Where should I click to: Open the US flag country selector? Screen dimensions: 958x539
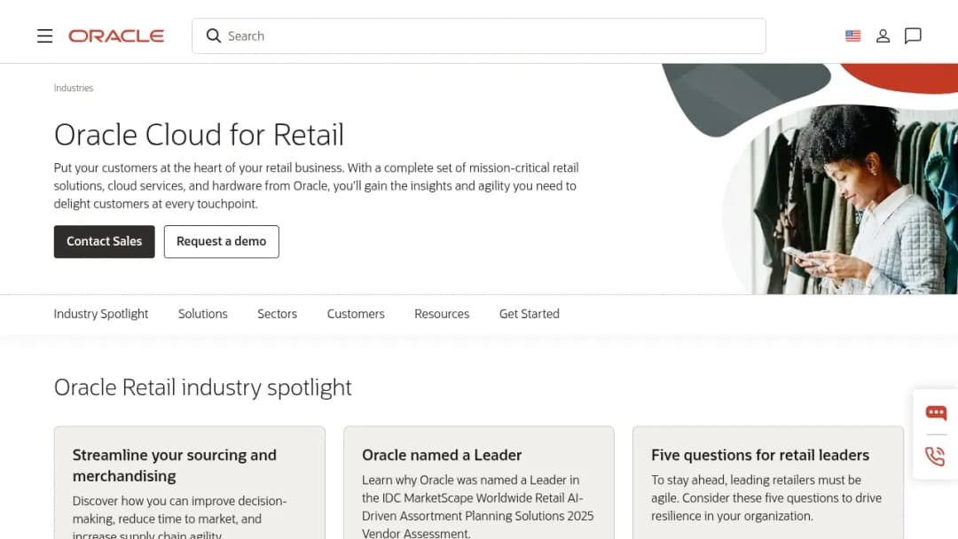point(853,36)
